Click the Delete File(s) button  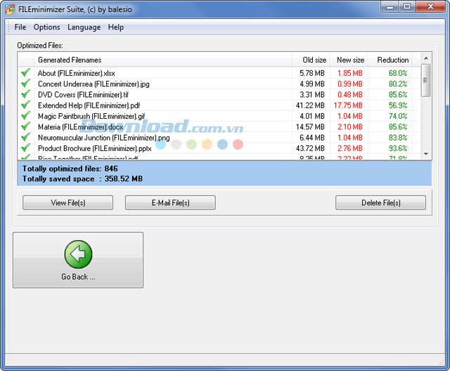pyautogui.click(x=380, y=202)
